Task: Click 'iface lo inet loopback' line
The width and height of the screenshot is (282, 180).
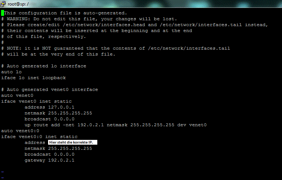Action: pos(33,78)
